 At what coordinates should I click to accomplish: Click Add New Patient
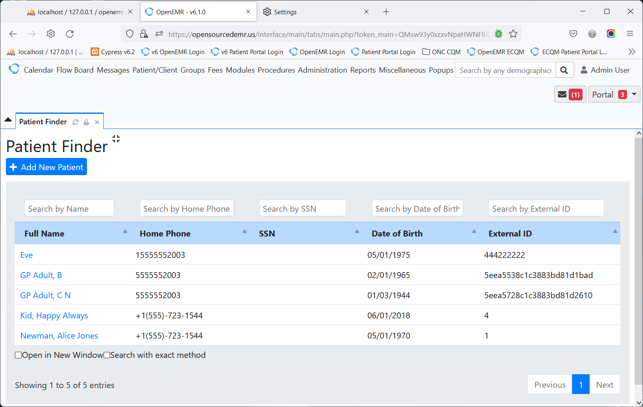pyautogui.click(x=46, y=167)
